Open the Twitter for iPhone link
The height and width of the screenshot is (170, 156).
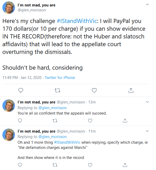tap(60, 78)
